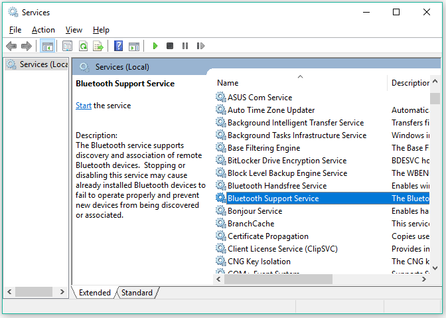This screenshot has width=446, height=318.
Task: Select Background Tasks Infrastructure Service
Action: pyautogui.click(x=322, y=135)
